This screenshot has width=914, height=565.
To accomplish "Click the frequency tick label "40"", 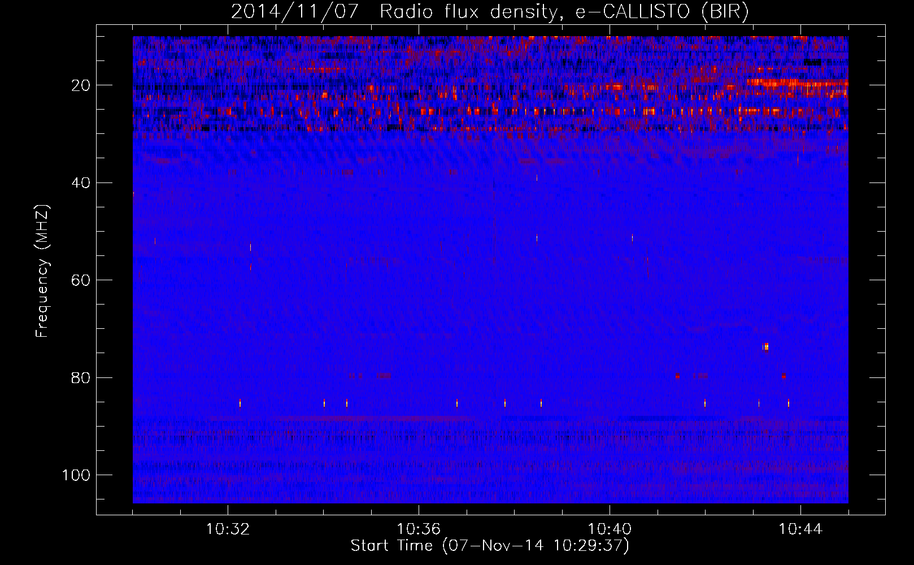I will pyautogui.click(x=81, y=183).
